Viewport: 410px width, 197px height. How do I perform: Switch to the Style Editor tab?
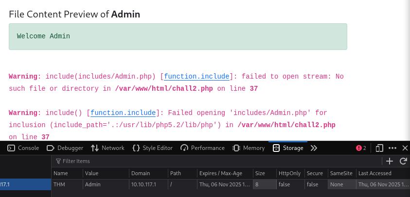(x=152, y=148)
